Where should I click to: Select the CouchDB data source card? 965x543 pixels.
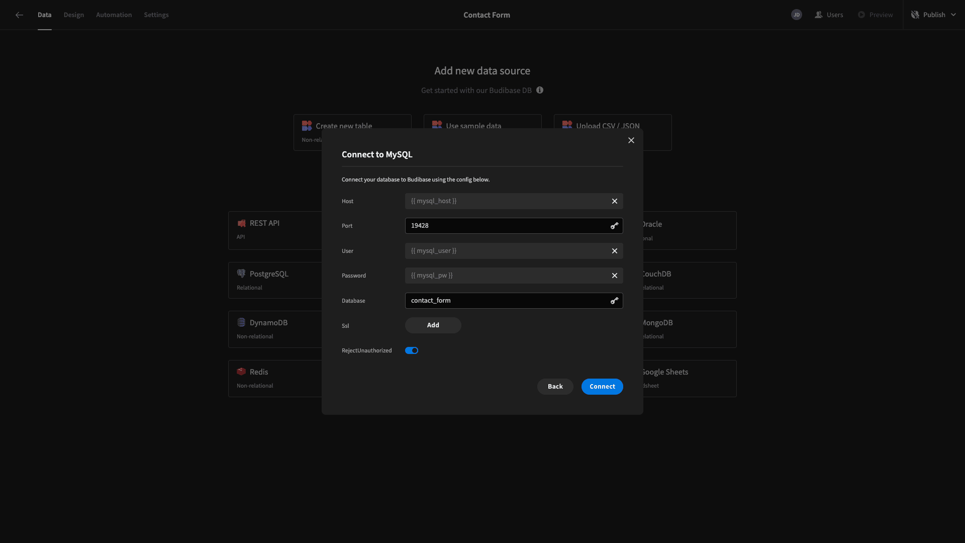[x=690, y=281]
